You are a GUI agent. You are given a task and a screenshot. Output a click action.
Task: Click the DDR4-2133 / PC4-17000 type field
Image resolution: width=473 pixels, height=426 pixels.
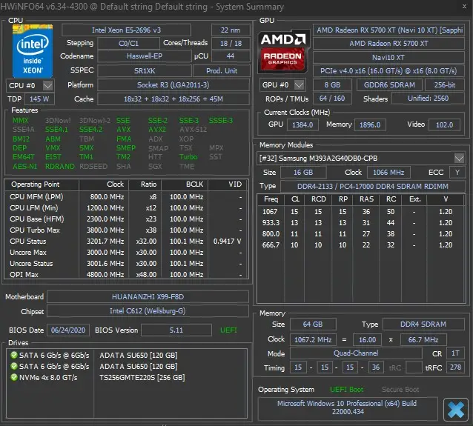pos(373,186)
